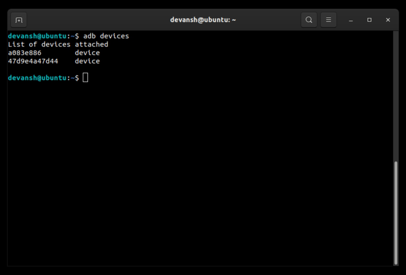Screen dimensions: 406x275
Task: Minimize the terminal window
Action: [351, 20]
